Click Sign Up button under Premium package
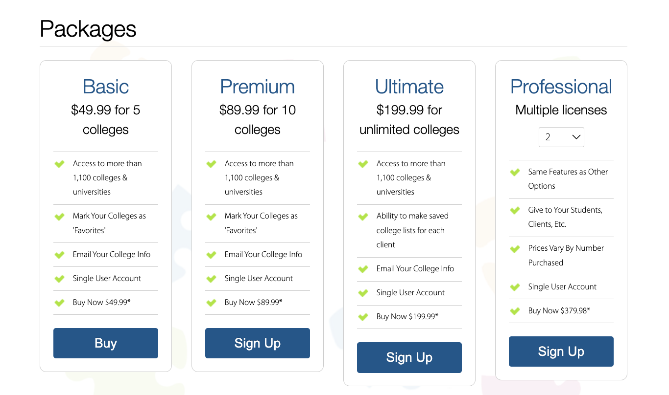 click(258, 343)
